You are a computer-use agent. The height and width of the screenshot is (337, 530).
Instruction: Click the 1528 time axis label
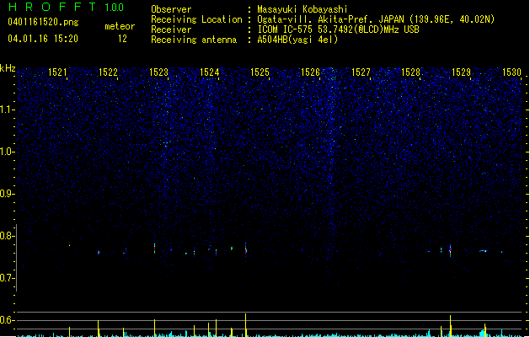[x=410, y=72]
